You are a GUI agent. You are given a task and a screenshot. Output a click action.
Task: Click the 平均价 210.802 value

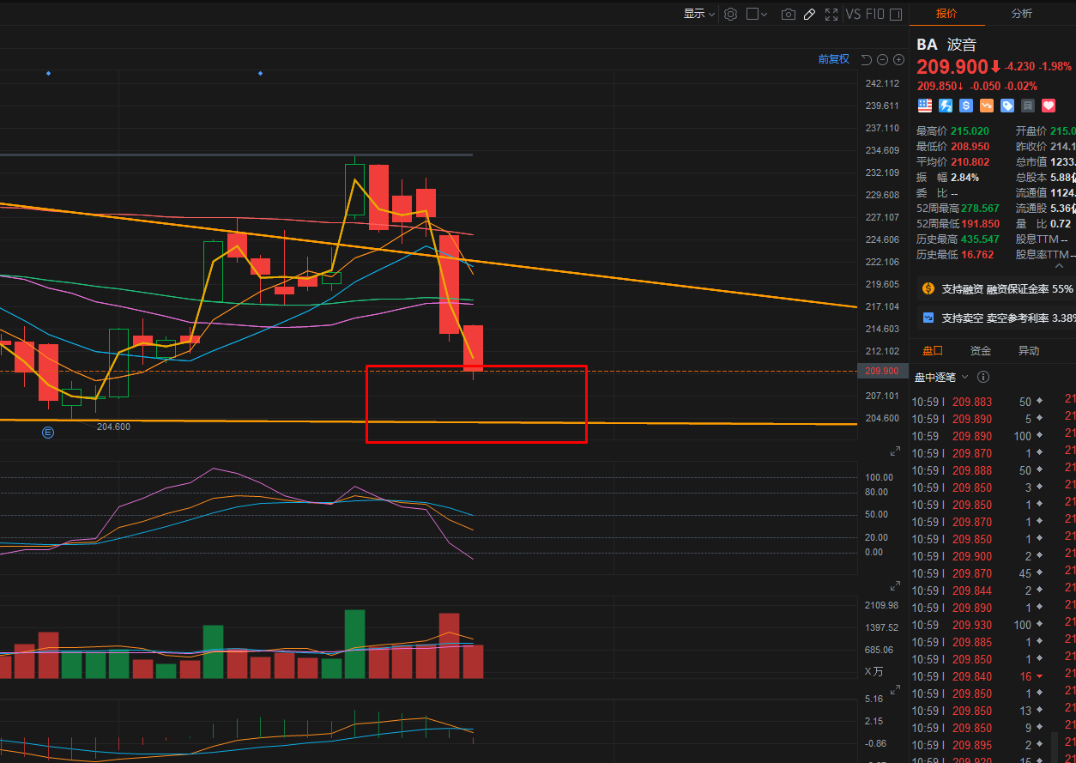point(970,162)
